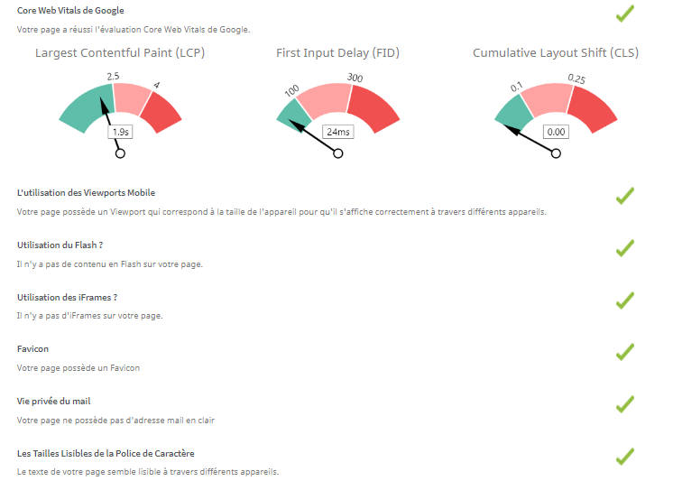Click the LCP gauge 1.9s value box
Screen dimensions: 673x490
120,132
